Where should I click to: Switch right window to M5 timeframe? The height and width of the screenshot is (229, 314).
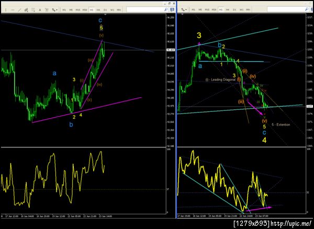(x=200, y=9)
